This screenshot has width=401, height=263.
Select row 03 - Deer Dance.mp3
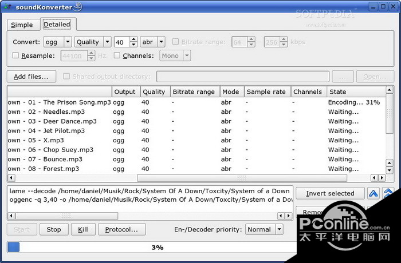(196, 121)
